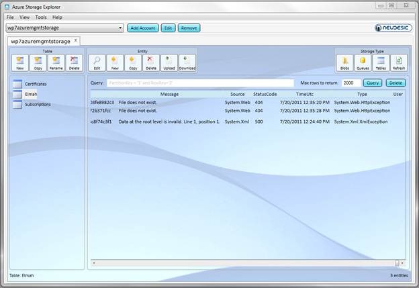Copy the selected entity
419x288 pixels.
(133, 63)
